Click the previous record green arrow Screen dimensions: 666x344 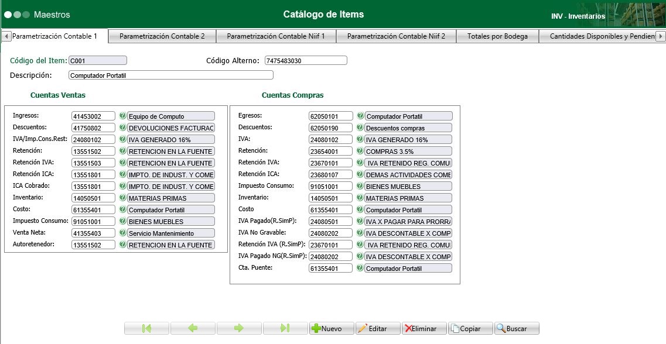click(x=193, y=328)
